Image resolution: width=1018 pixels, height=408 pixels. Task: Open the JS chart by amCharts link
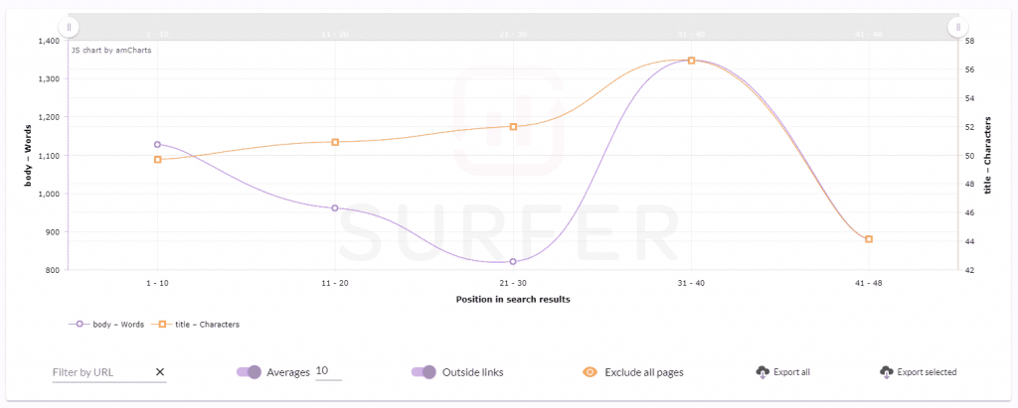click(x=111, y=50)
